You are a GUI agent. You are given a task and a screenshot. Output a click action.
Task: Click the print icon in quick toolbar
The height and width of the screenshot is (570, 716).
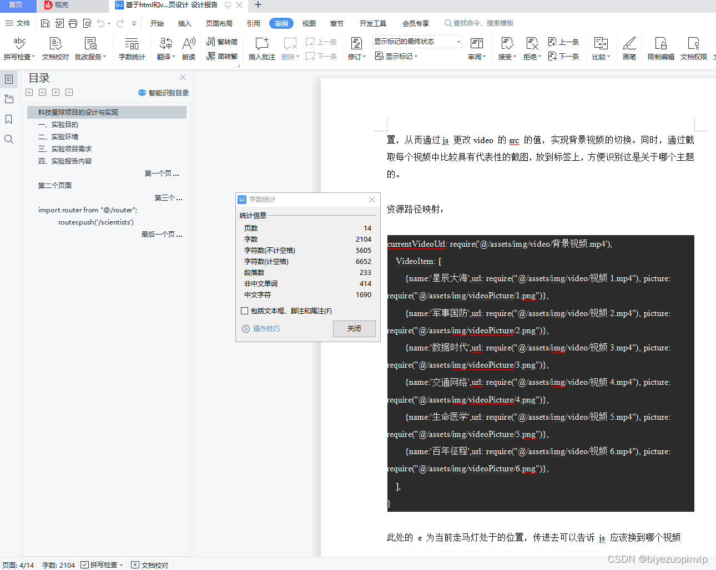tap(73, 23)
